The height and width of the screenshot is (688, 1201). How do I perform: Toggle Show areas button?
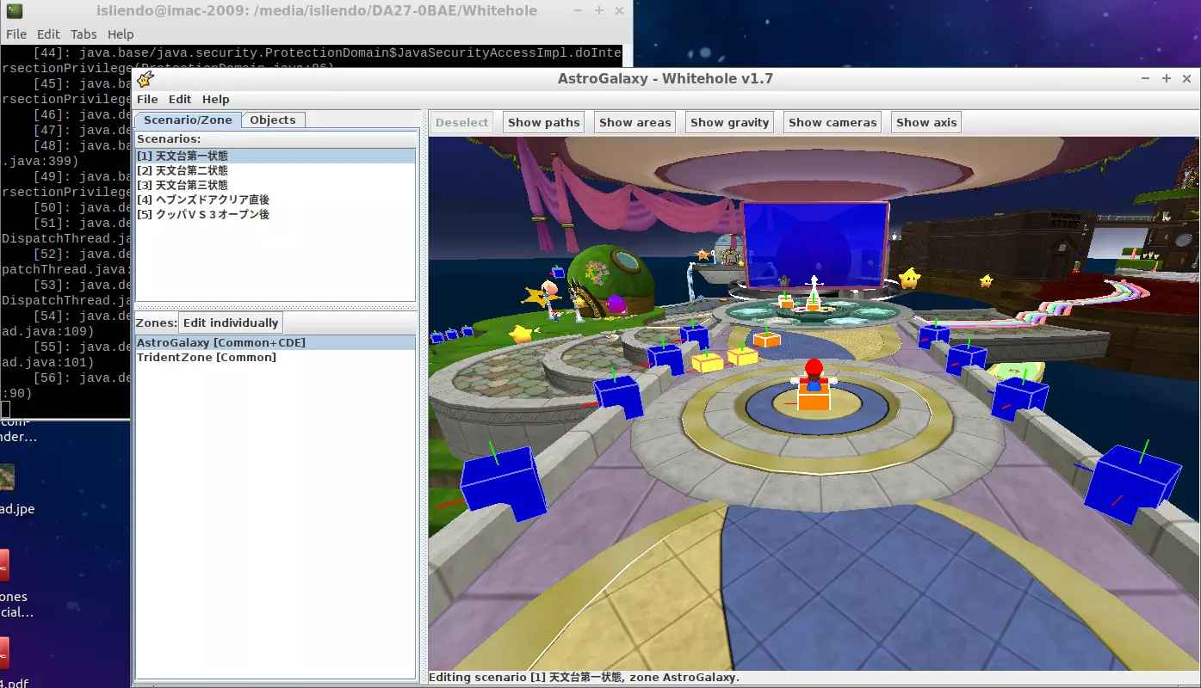pos(635,122)
